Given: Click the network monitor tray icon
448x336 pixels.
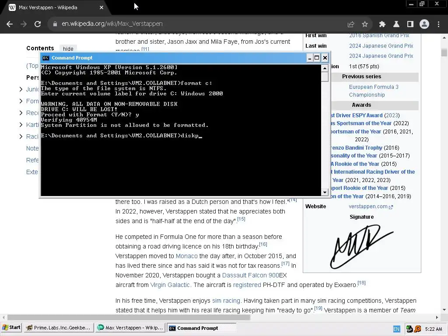Looking at the screenshot, I should click(x=409, y=329).
